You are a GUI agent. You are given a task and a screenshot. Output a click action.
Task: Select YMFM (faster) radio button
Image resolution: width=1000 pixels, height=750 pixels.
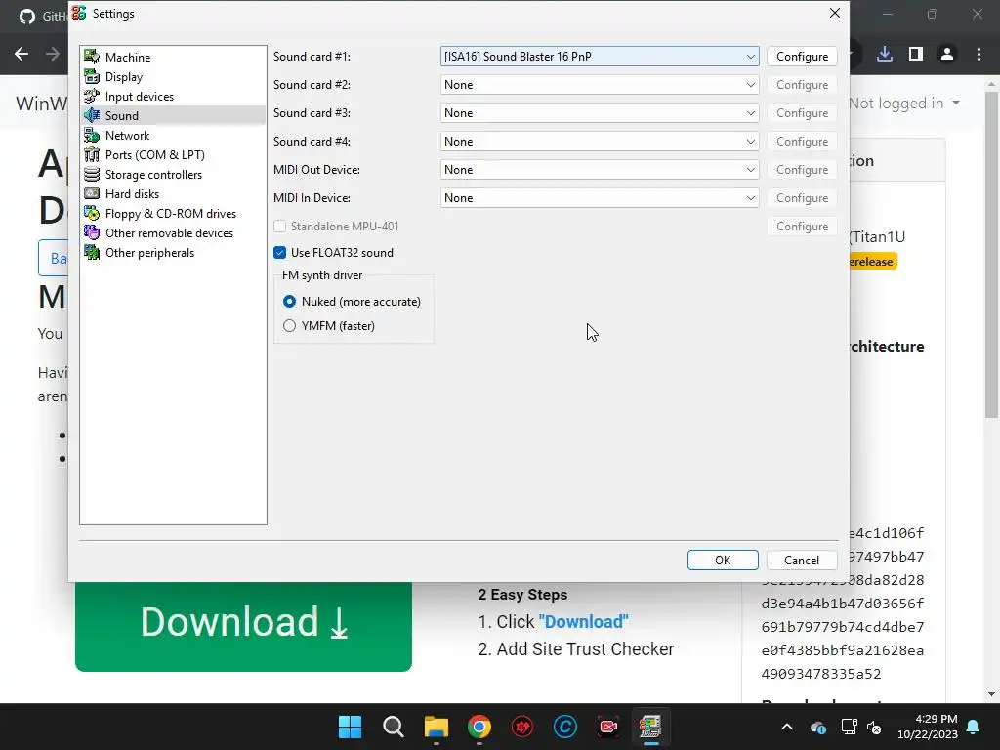click(x=289, y=326)
